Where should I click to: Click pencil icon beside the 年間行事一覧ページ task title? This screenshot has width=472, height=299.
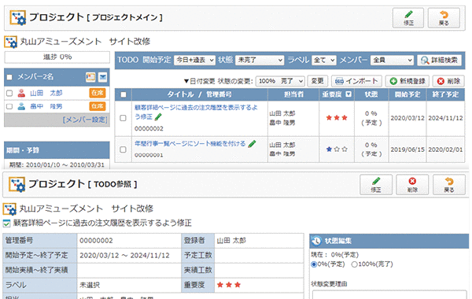pyautogui.click(x=252, y=144)
